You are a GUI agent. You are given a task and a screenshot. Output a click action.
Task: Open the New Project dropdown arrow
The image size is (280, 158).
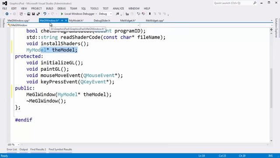pyautogui.click(x=24, y=14)
